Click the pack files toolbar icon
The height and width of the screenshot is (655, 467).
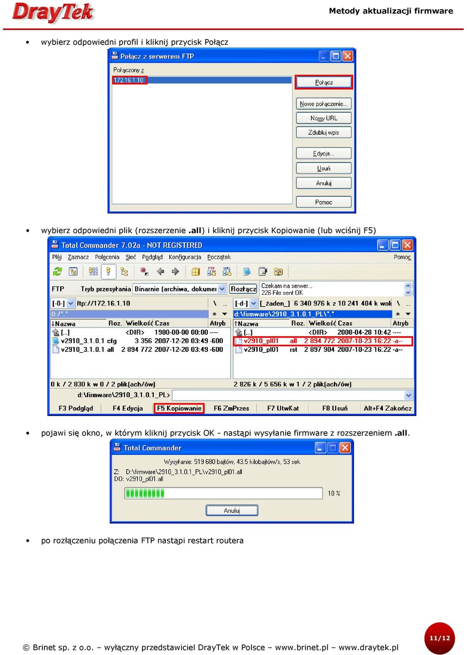pyautogui.click(x=196, y=272)
